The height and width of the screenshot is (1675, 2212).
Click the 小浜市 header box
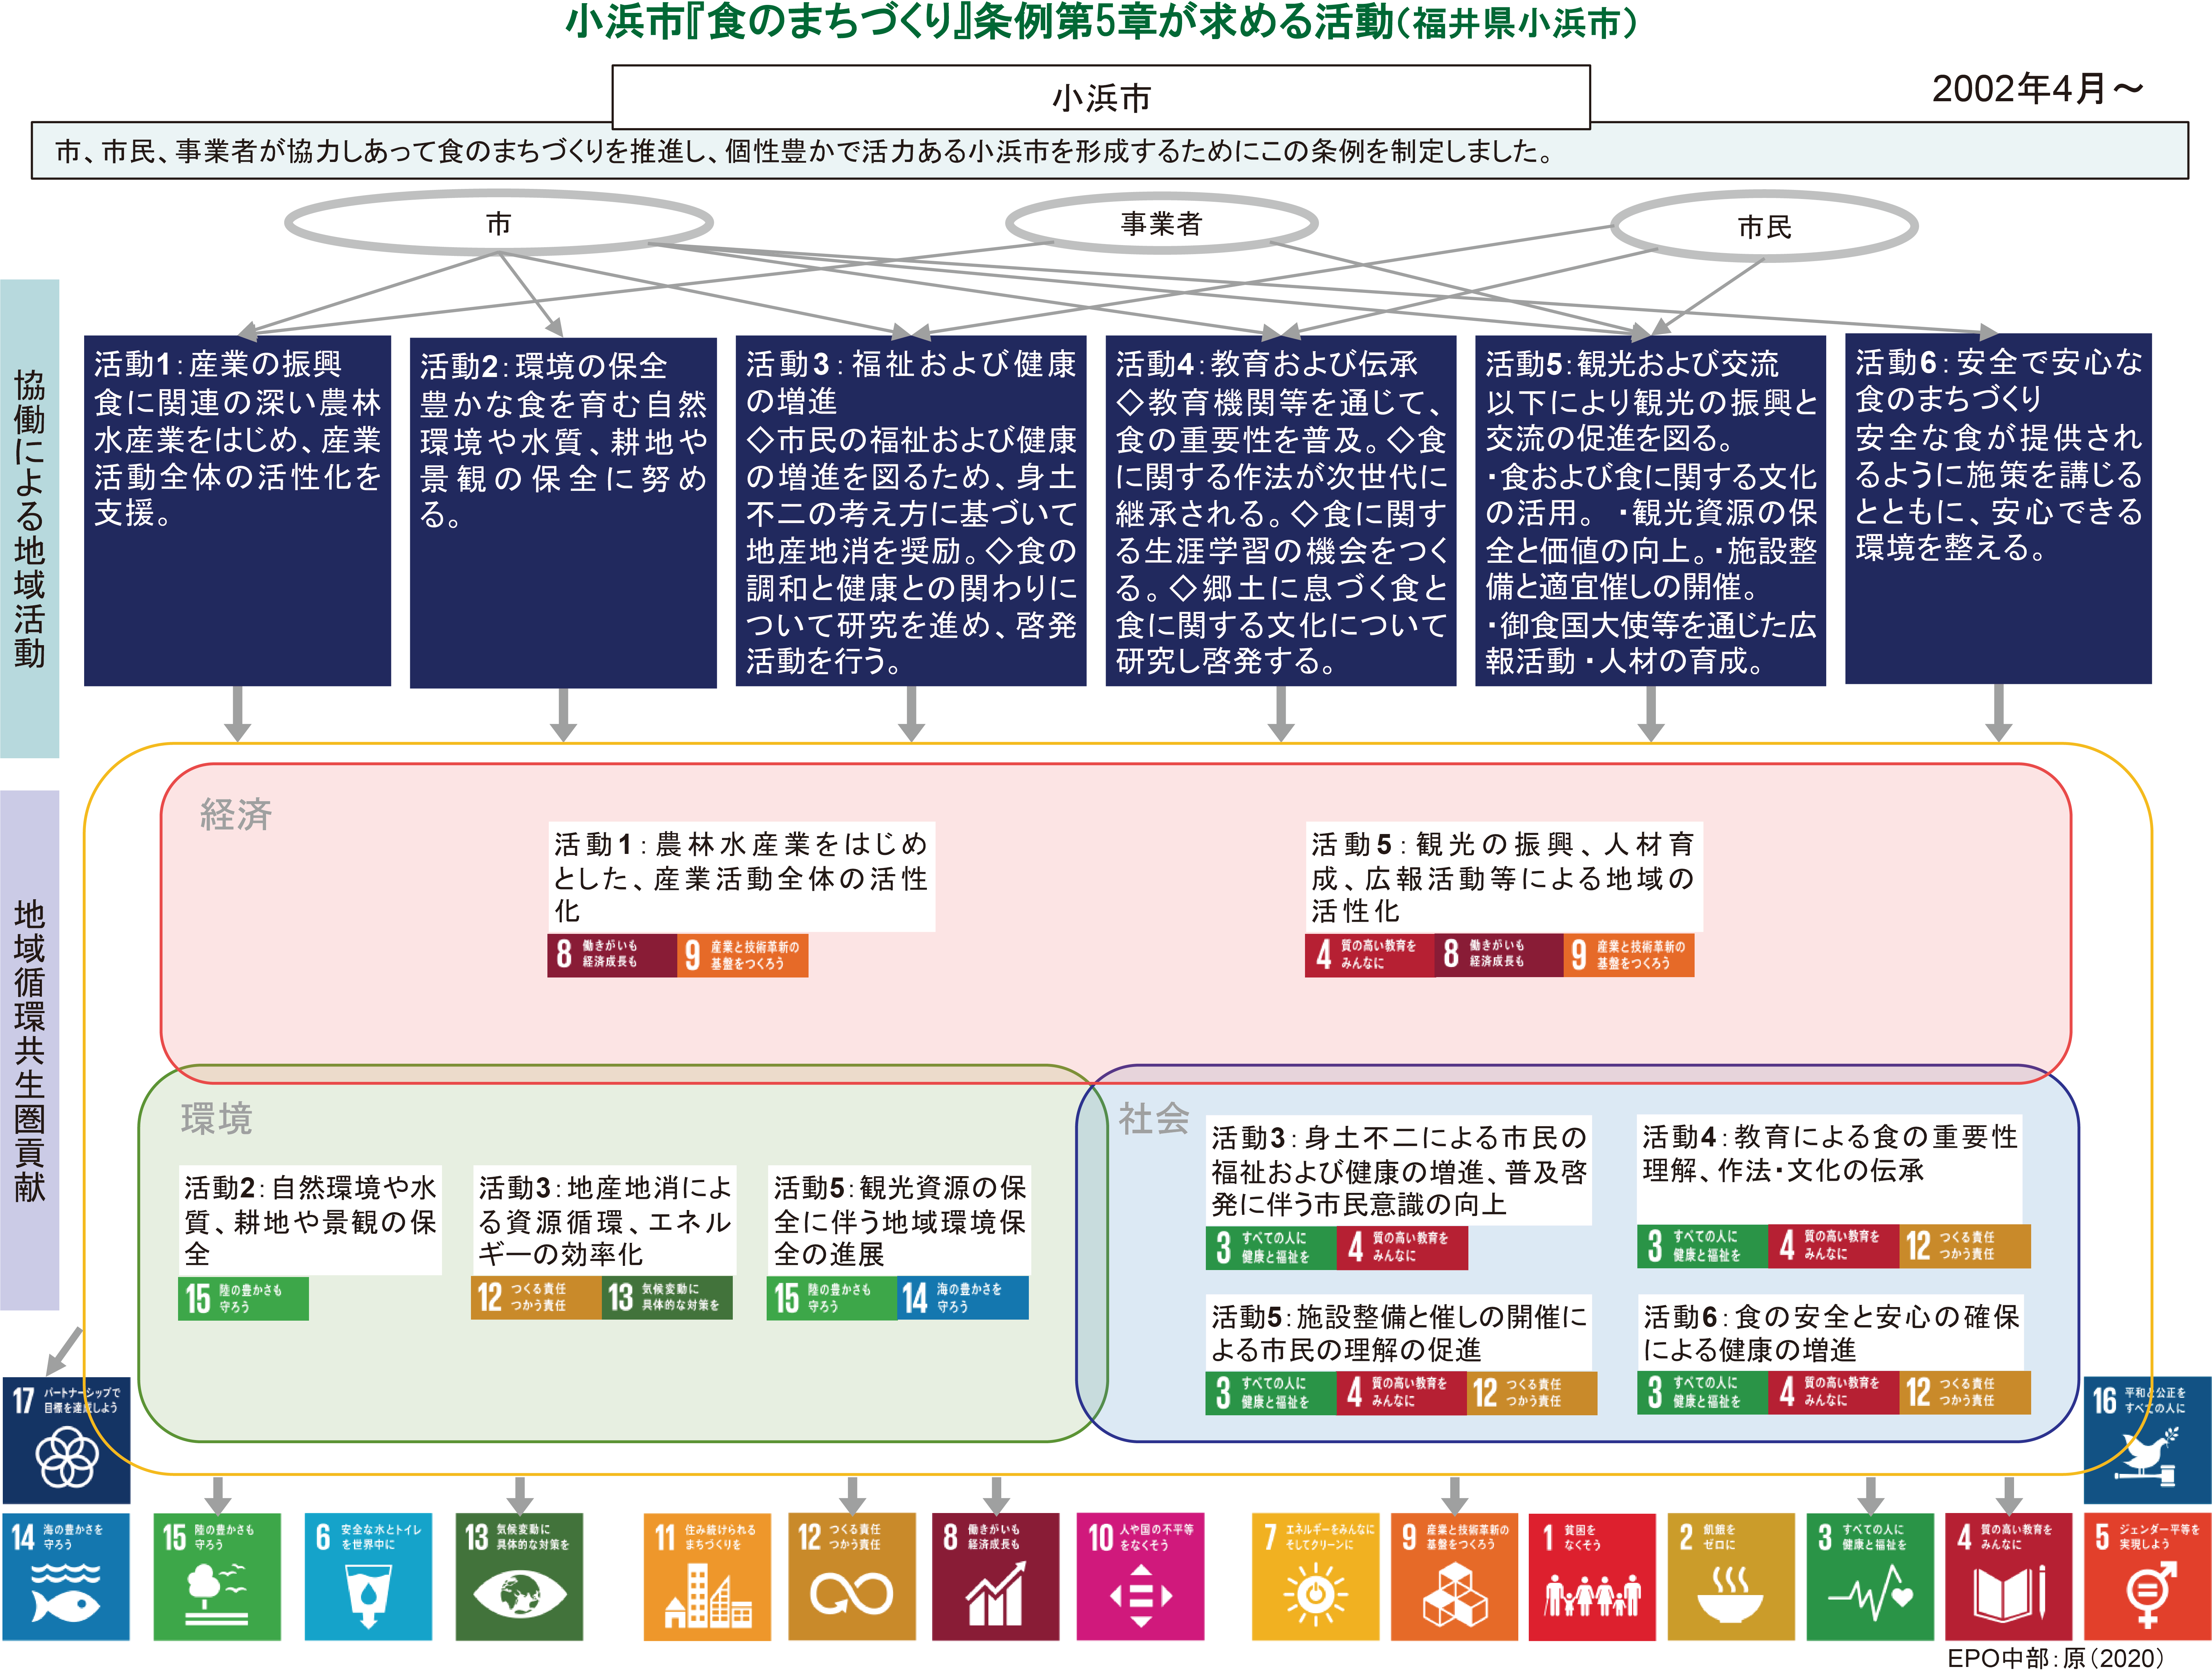tap(1101, 97)
